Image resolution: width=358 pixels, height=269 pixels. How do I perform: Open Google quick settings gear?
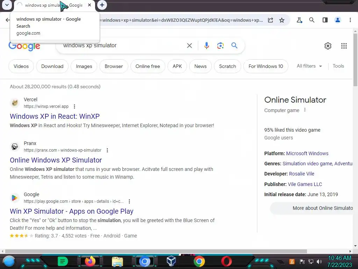point(328,46)
